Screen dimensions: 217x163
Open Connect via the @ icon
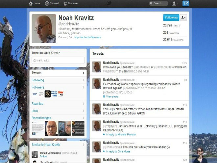pyautogui.click(x=47, y=4)
